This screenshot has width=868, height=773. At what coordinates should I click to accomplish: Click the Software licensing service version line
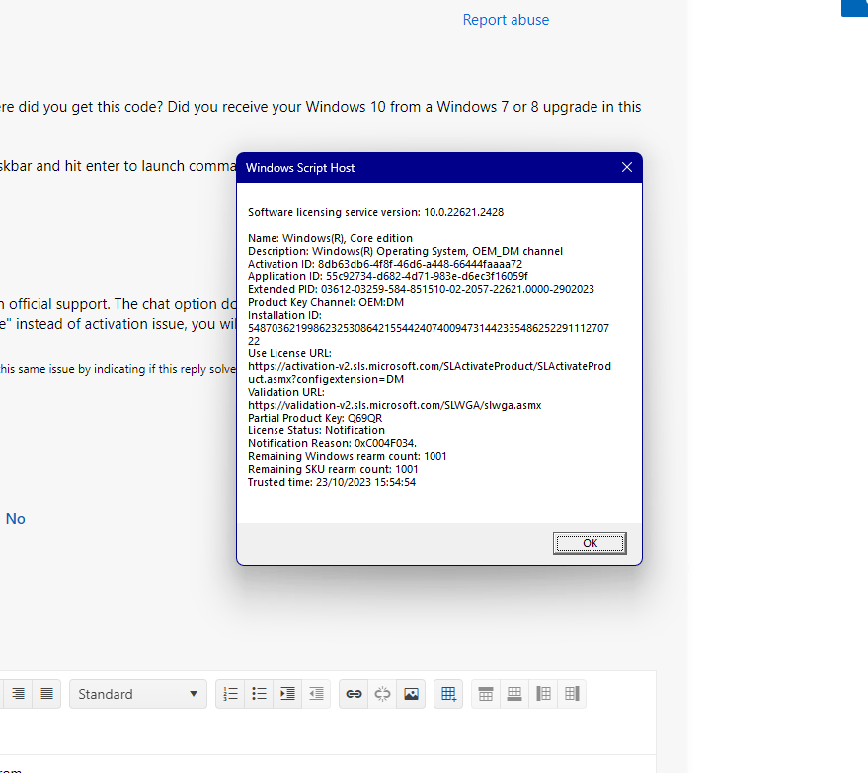click(375, 212)
